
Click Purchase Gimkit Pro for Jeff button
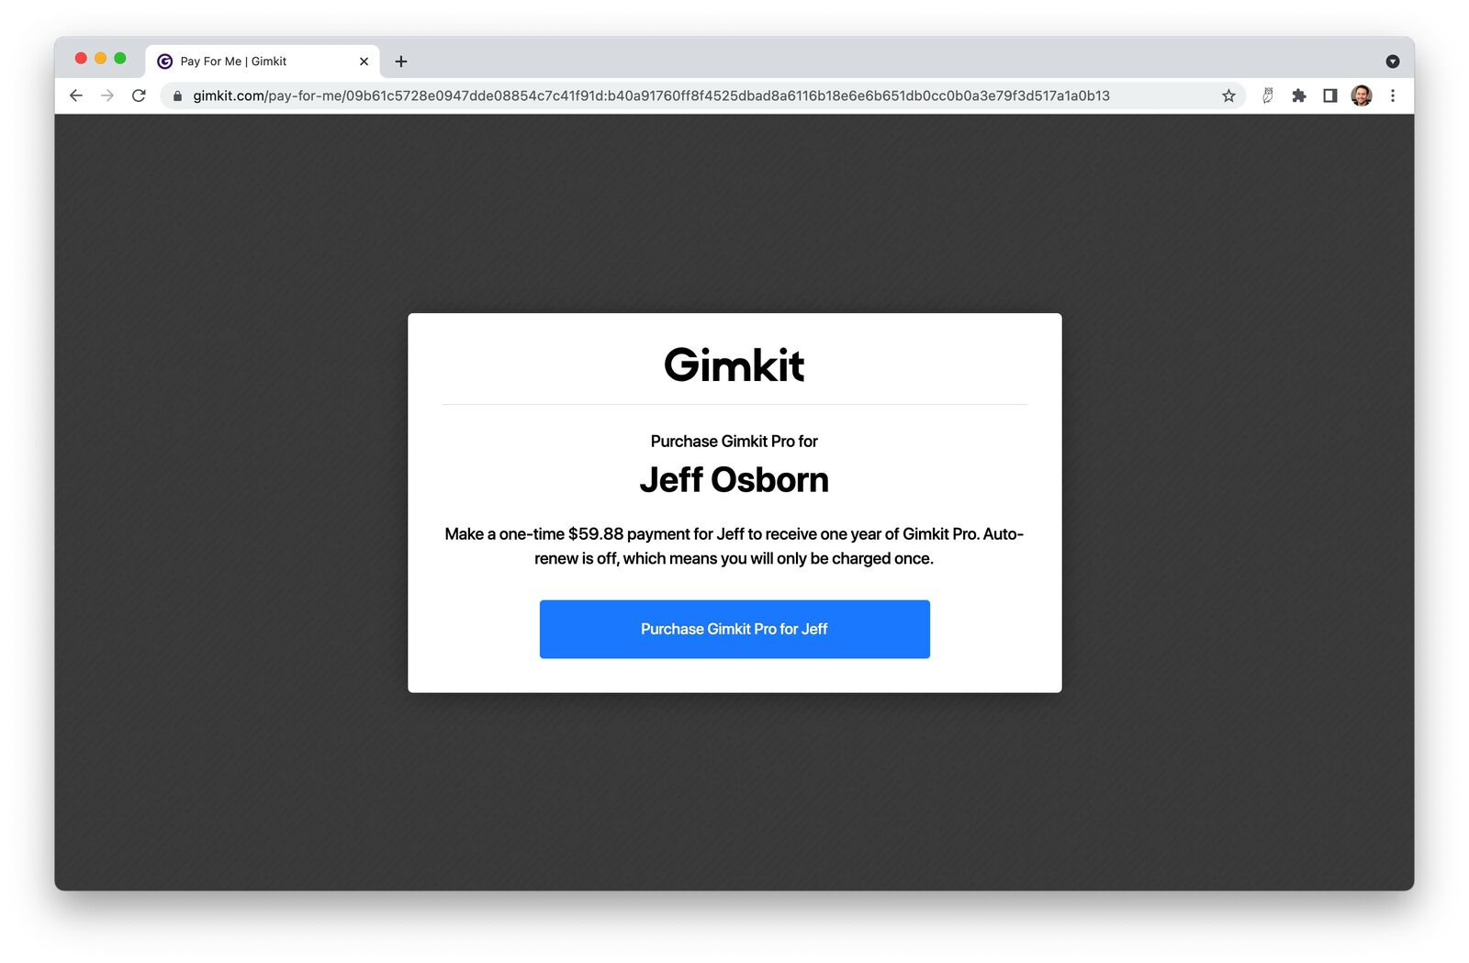(734, 629)
